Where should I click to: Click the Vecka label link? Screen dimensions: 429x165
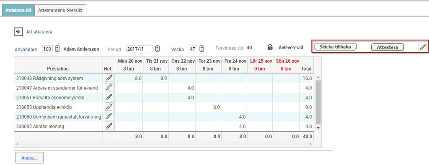point(177,49)
